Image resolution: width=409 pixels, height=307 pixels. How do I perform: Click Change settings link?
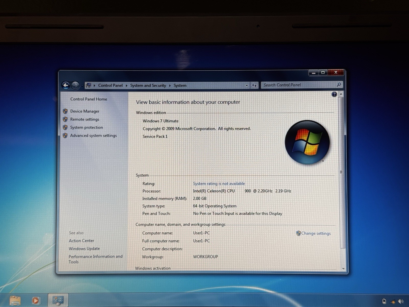[x=316, y=233]
